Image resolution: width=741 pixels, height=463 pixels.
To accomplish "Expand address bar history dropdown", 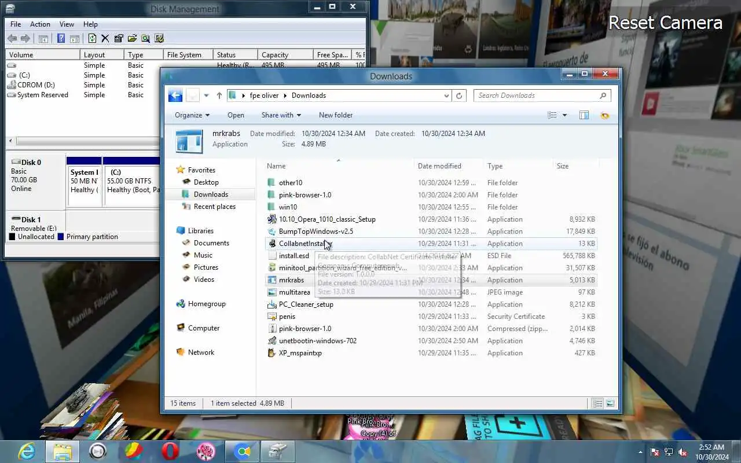I will click(446, 95).
